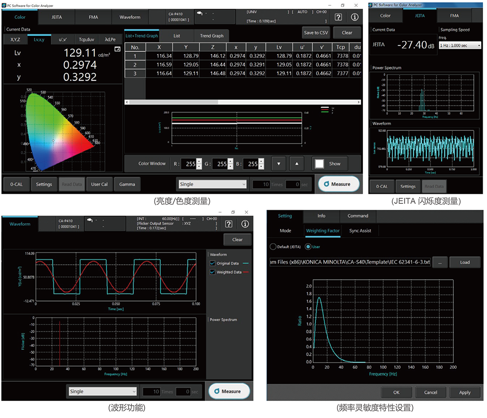Open the Single dropdown beside the Gamma button
The width and height of the screenshot is (487, 418).
pos(213,184)
